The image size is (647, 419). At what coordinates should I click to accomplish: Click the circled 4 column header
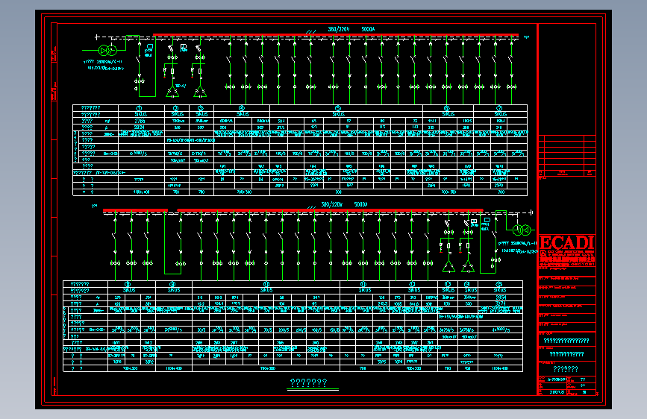coord(241,108)
